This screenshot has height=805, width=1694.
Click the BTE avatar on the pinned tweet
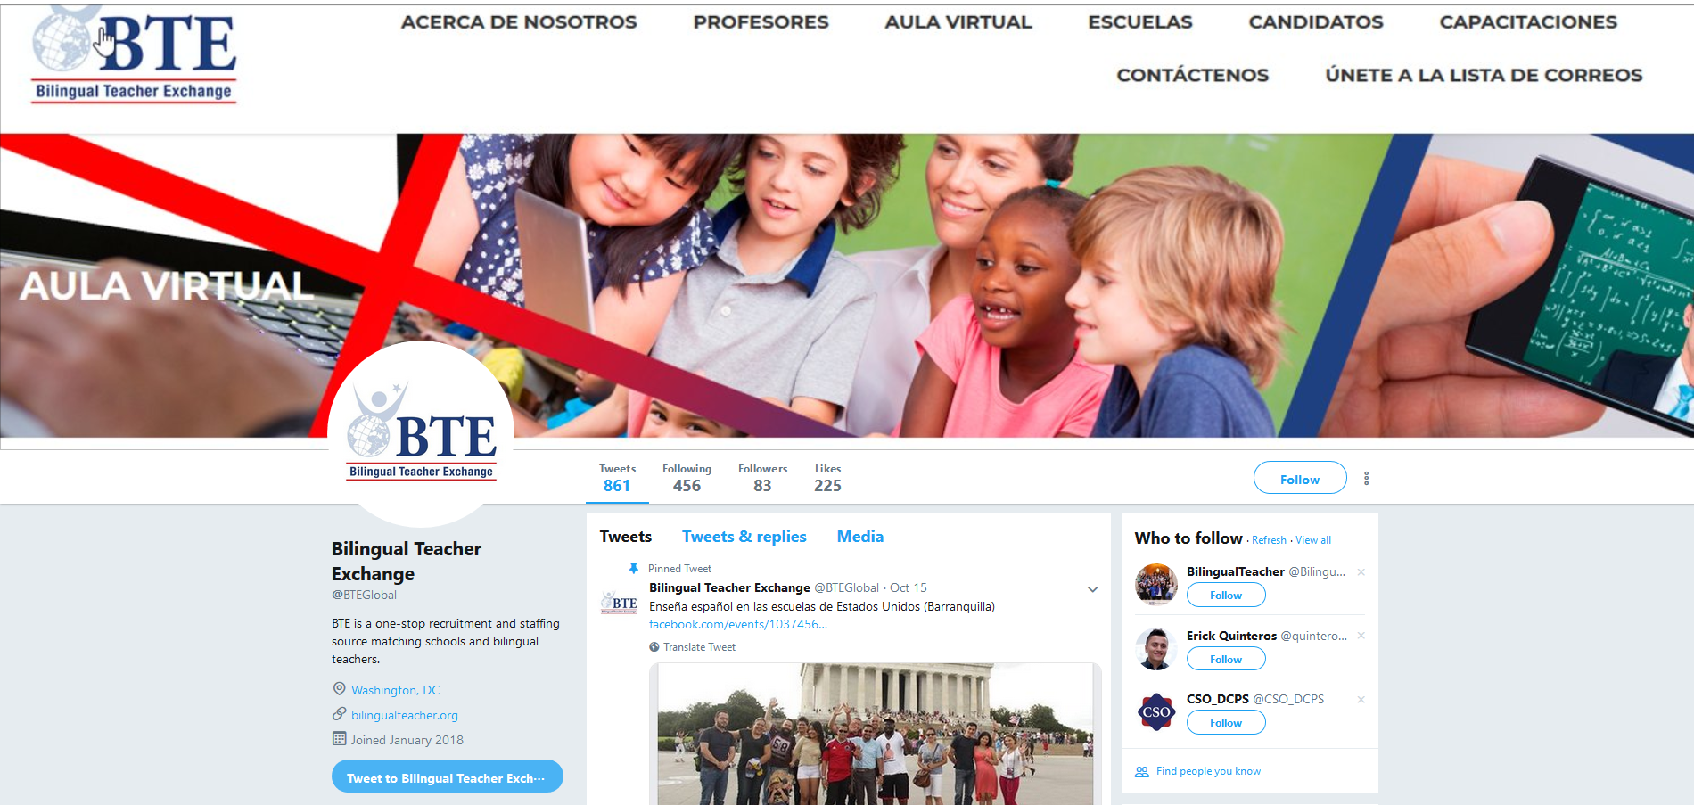point(619,603)
